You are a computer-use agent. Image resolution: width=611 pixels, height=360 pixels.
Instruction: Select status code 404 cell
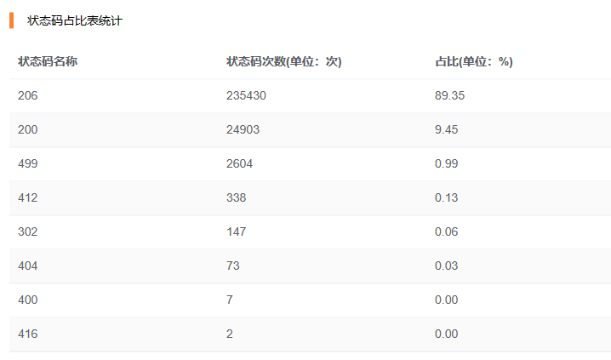pyautogui.click(x=28, y=266)
